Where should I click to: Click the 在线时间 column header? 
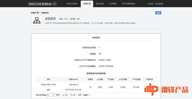point(150,79)
